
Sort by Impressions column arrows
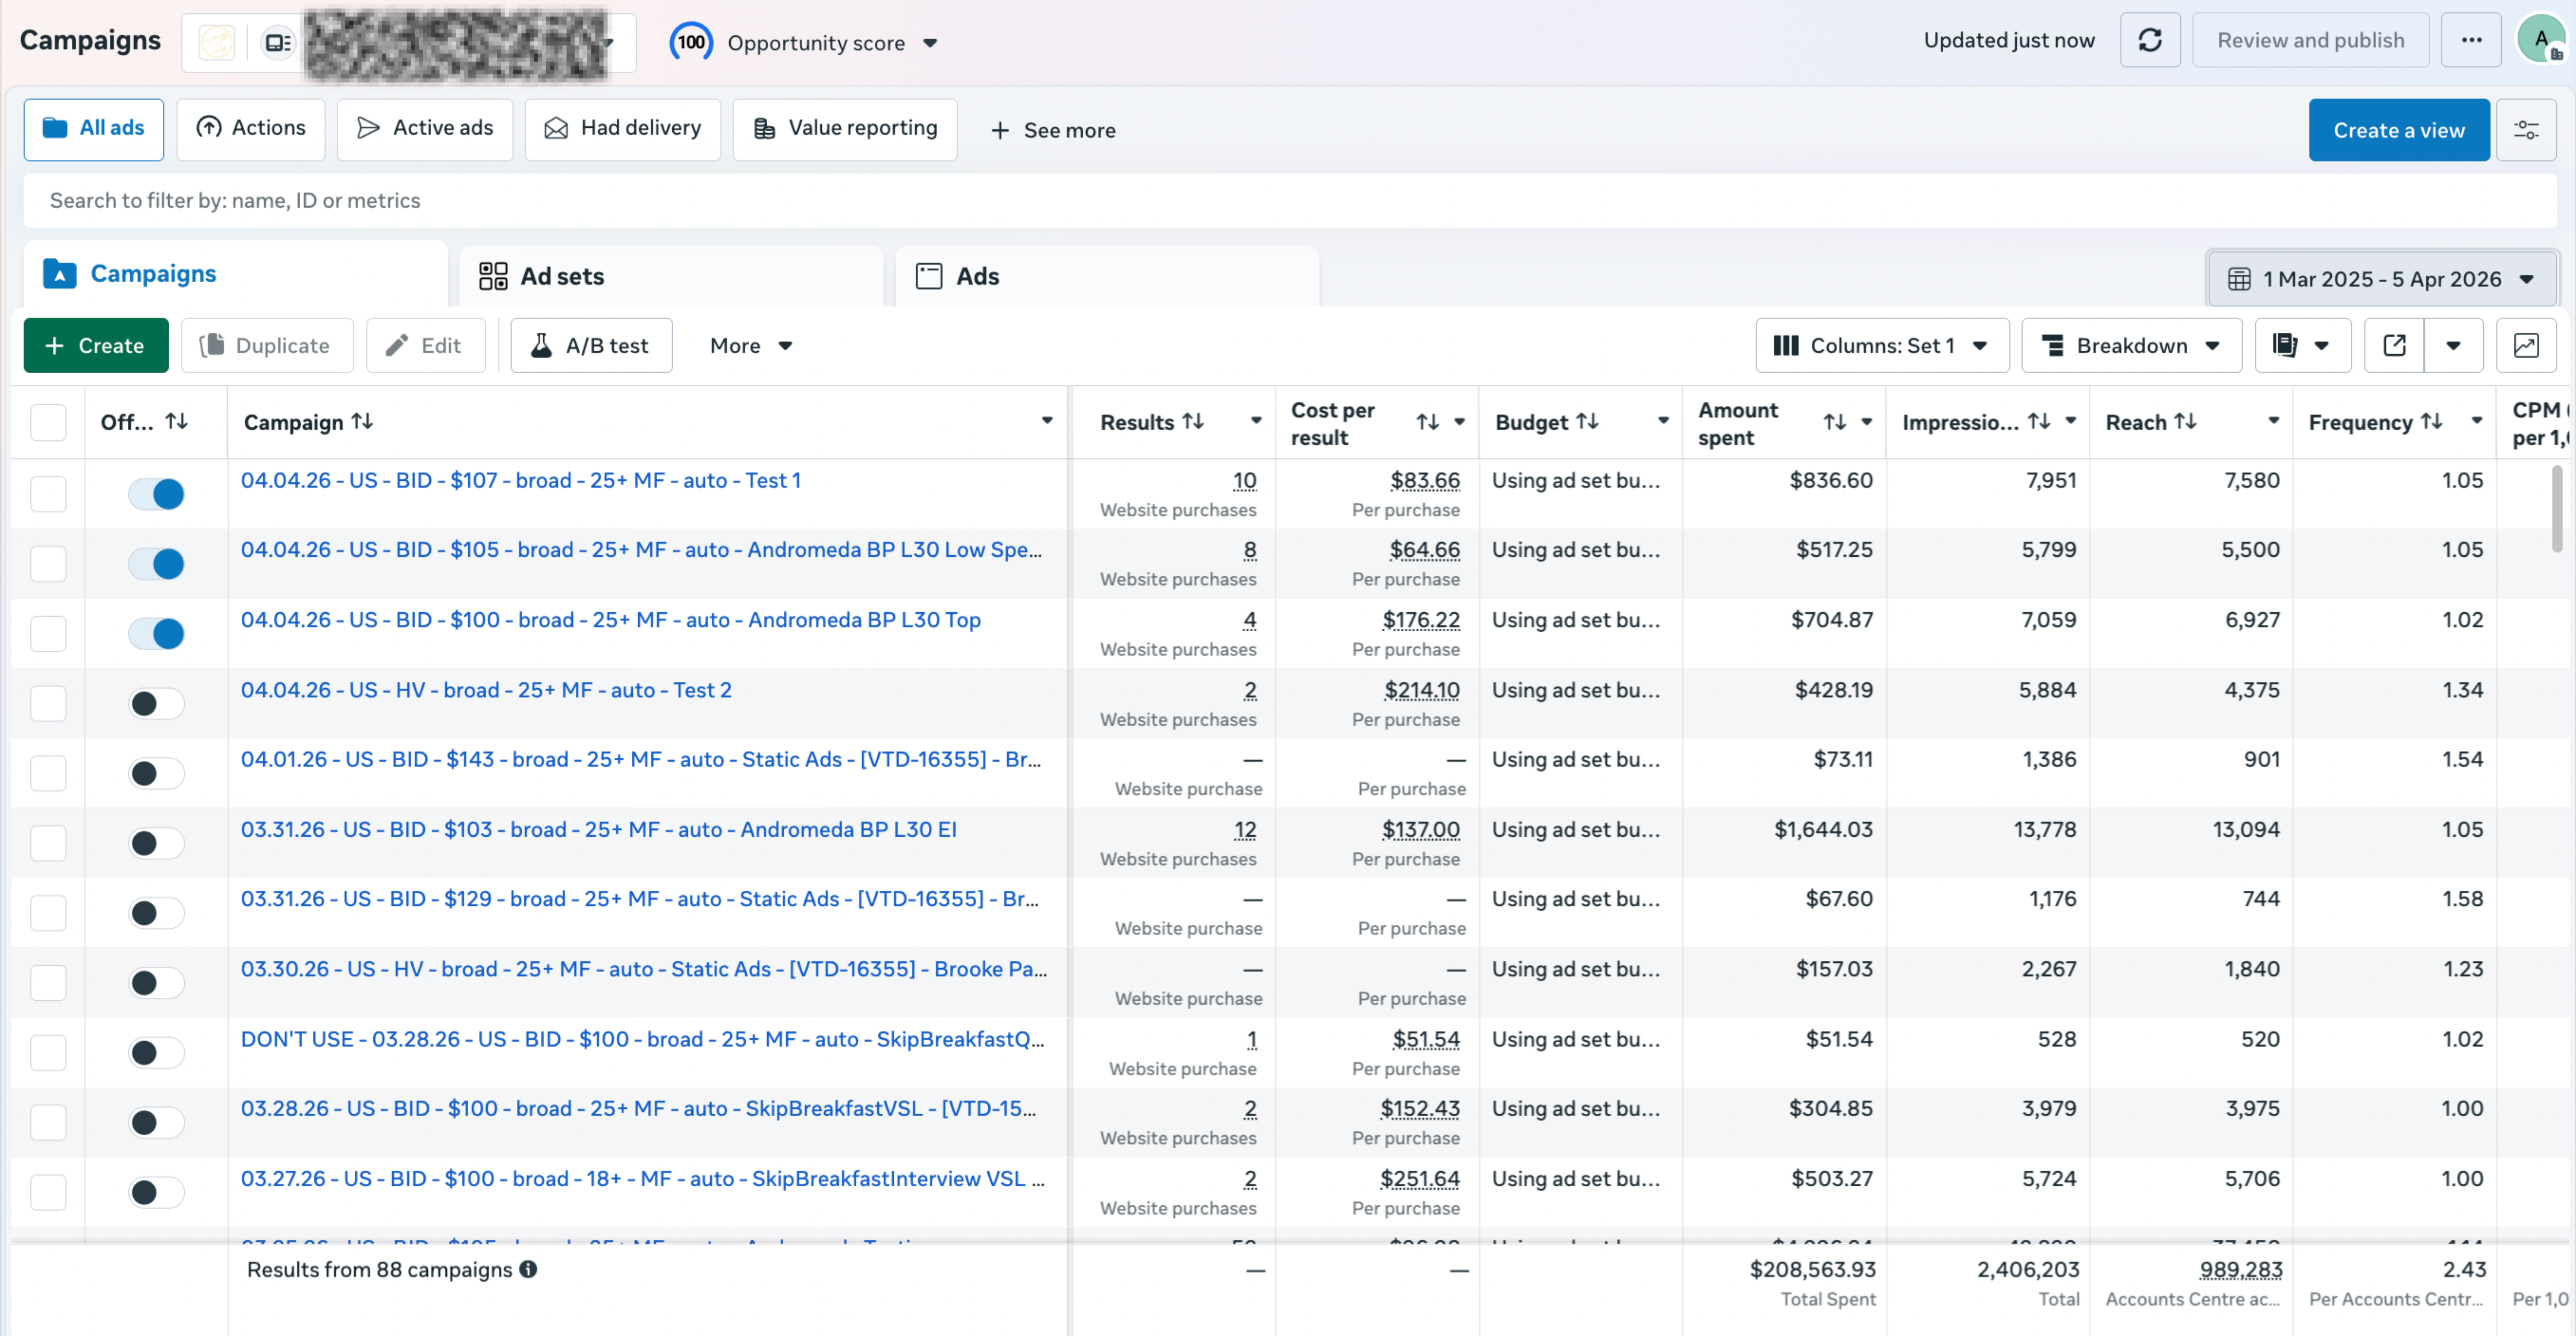(x=2039, y=422)
